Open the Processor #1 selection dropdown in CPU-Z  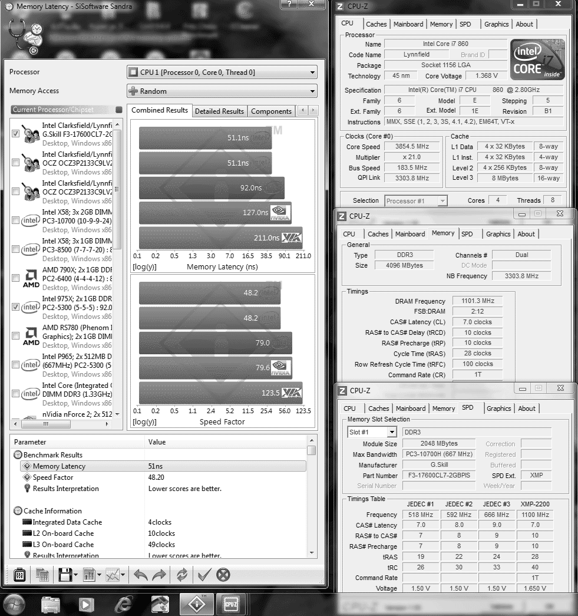[415, 201]
